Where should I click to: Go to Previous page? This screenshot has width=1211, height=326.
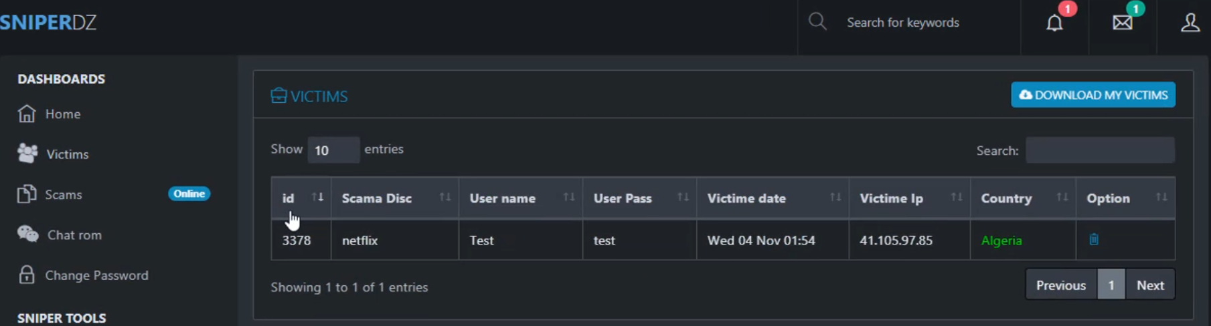[1061, 285]
